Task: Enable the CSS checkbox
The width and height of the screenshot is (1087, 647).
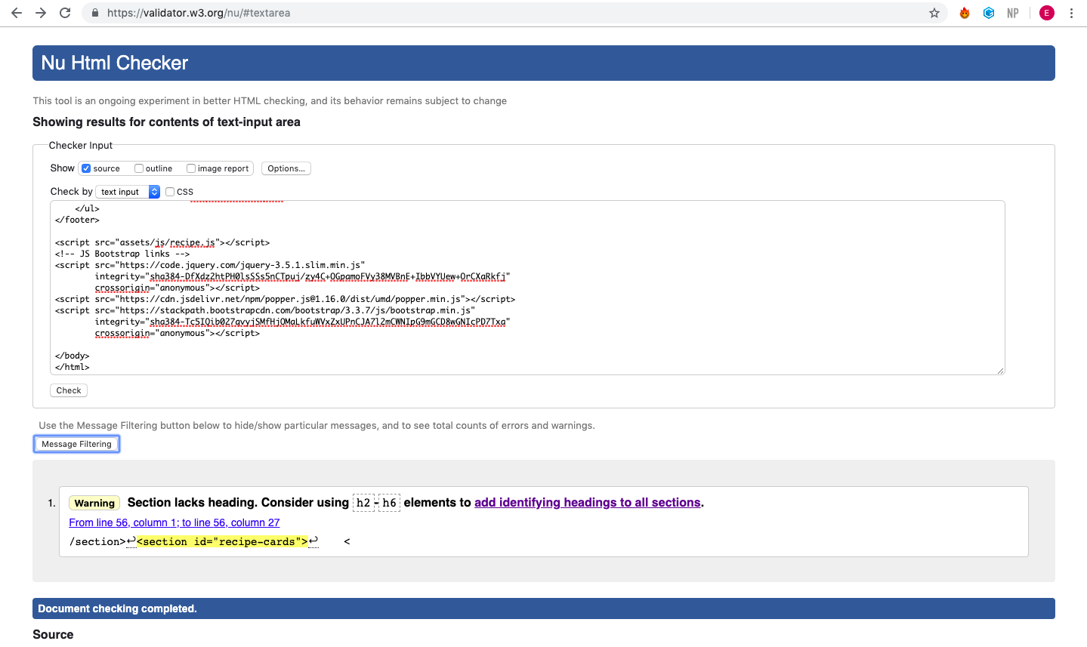Action: pos(170,192)
